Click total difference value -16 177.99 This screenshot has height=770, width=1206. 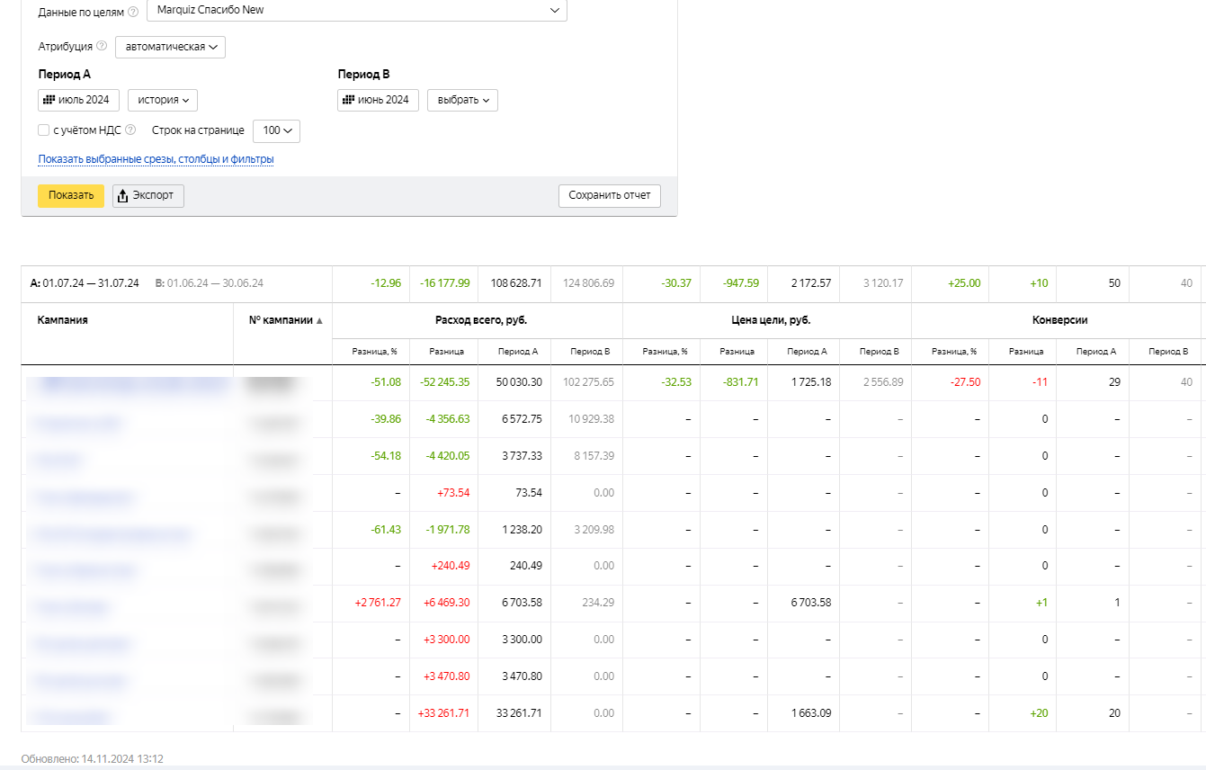(x=445, y=283)
